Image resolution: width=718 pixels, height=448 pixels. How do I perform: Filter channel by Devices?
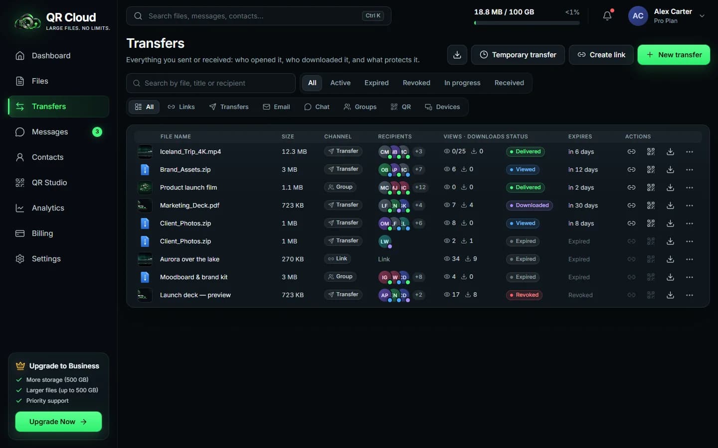pos(442,107)
